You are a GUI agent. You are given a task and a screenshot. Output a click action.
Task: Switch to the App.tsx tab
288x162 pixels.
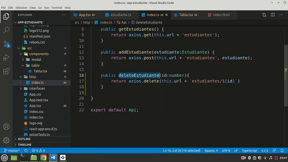point(87,15)
